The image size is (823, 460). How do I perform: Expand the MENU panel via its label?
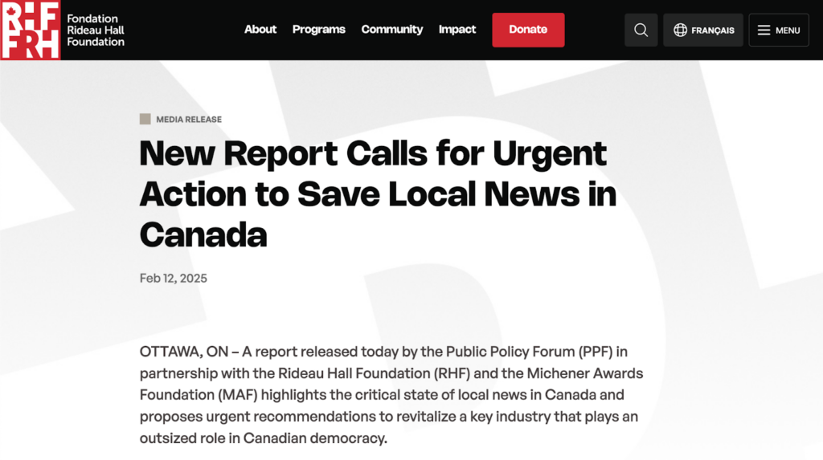click(788, 31)
